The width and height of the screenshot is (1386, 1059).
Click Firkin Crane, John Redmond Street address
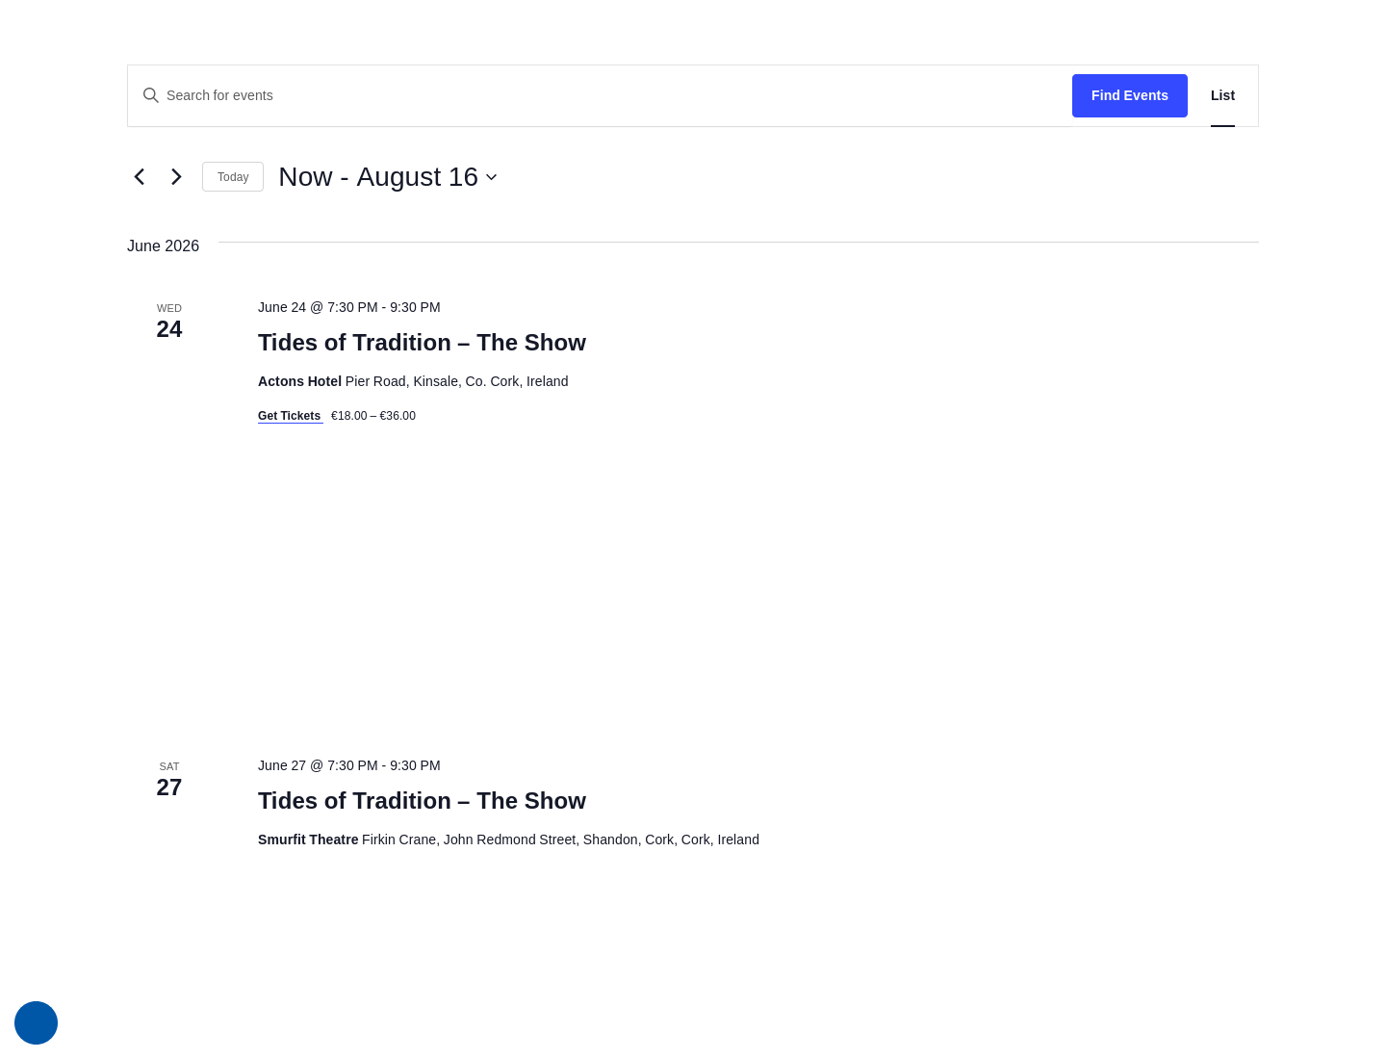coord(560,839)
